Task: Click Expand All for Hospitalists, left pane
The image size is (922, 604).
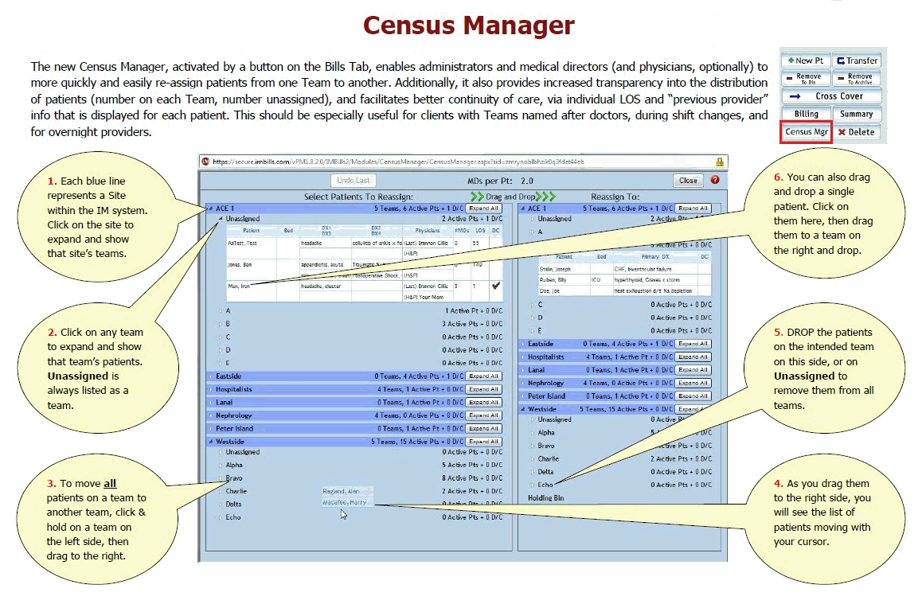Action: point(483,389)
